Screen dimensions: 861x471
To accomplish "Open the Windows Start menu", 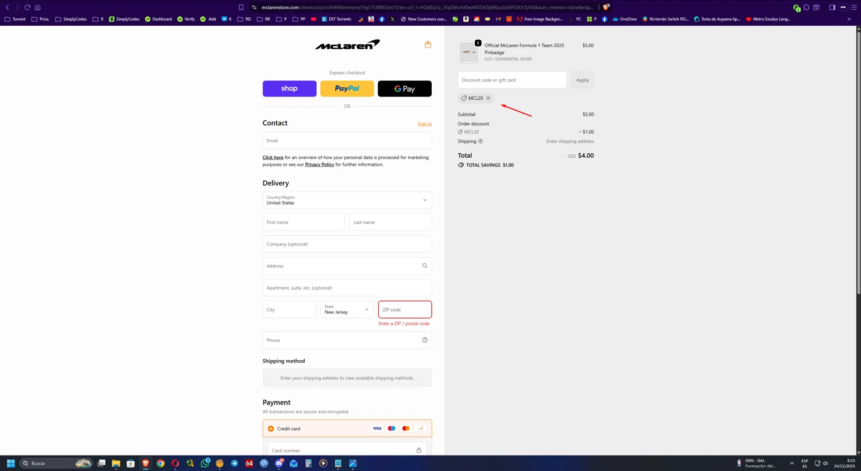I will click(10, 464).
